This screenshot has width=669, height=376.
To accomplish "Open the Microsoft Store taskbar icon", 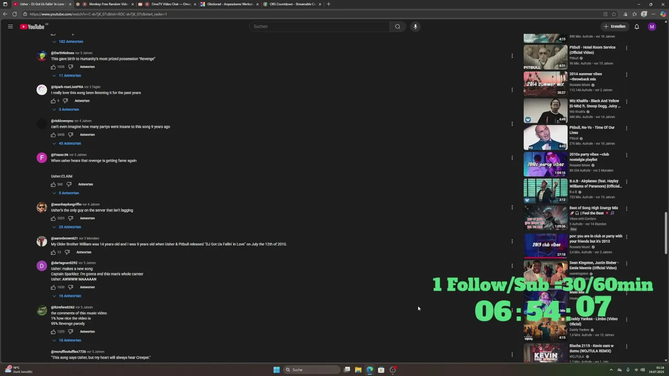I will click(381, 370).
